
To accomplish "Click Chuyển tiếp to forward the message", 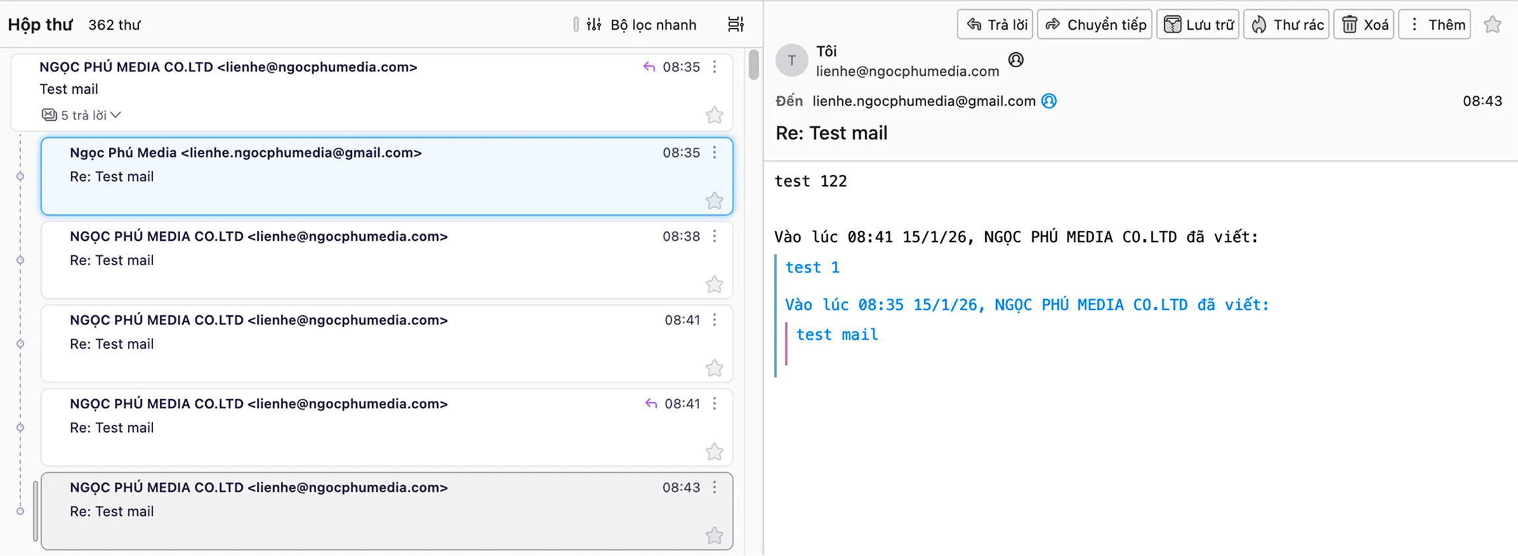I will click(1094, 25).
